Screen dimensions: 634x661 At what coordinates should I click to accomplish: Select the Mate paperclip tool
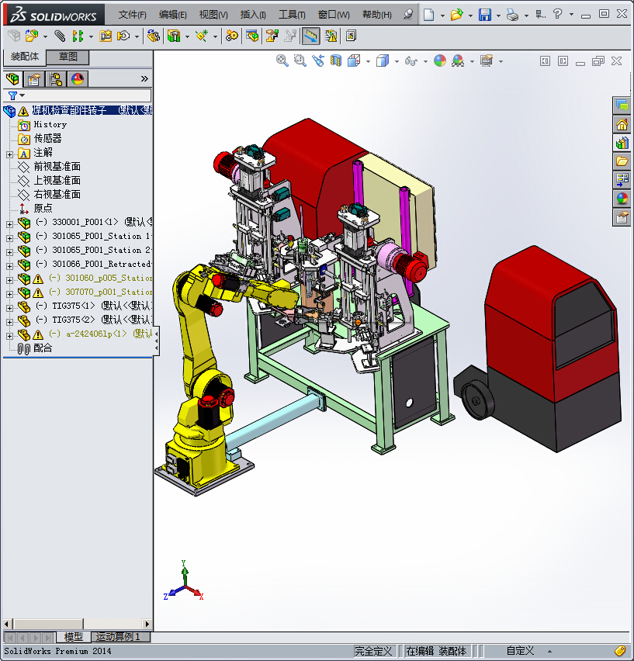[61, 36]
